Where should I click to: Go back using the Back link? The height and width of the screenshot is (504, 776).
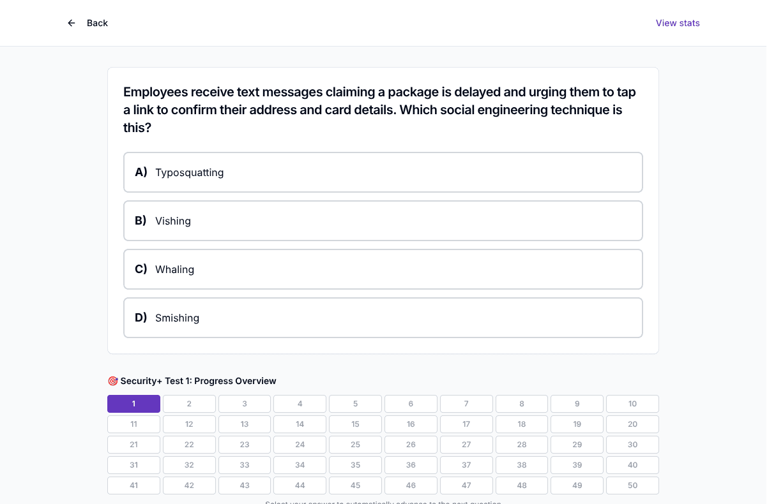97,23
